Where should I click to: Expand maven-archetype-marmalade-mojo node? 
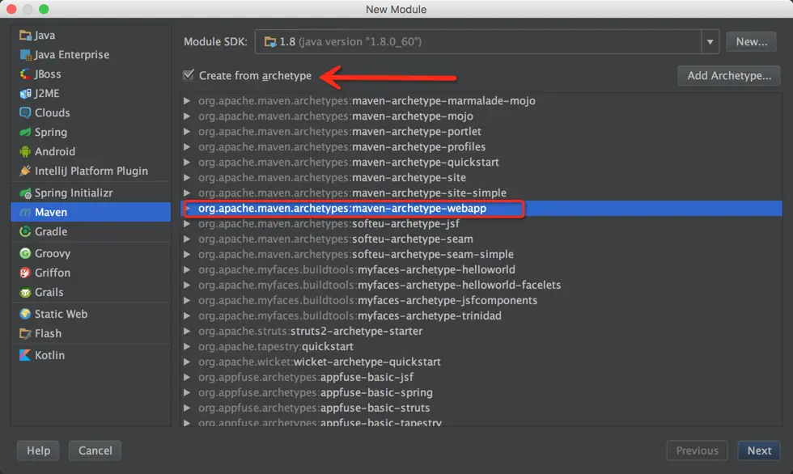[187, 100]
